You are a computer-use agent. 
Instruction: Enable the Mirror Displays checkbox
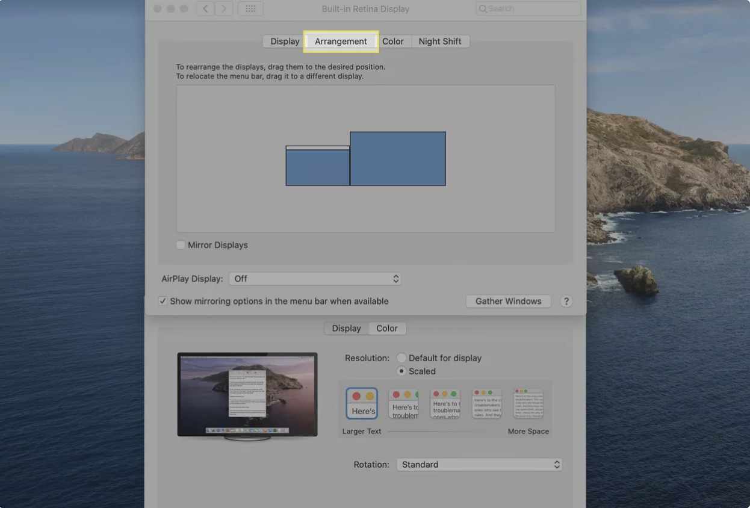(x=181, y=245)
